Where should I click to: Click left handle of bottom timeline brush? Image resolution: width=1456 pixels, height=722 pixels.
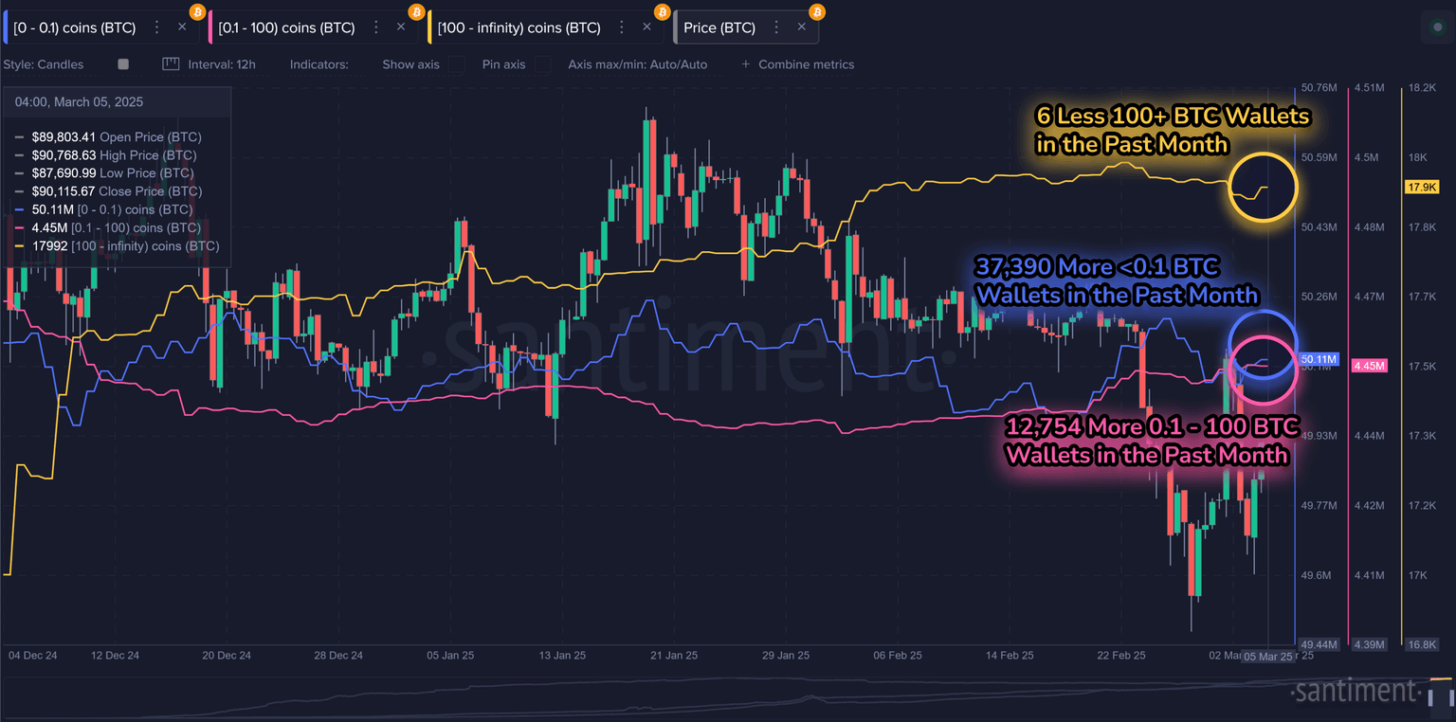pyautogui.click(x=1432, y=696)
